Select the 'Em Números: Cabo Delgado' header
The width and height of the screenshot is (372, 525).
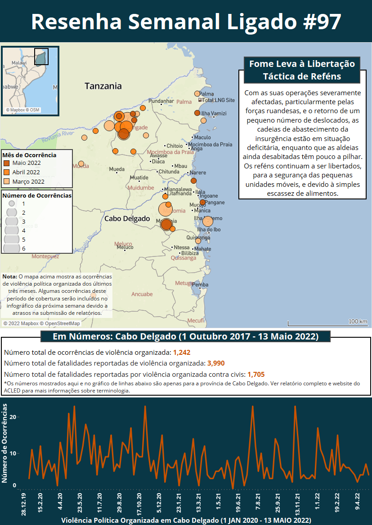tap(185, 337)
